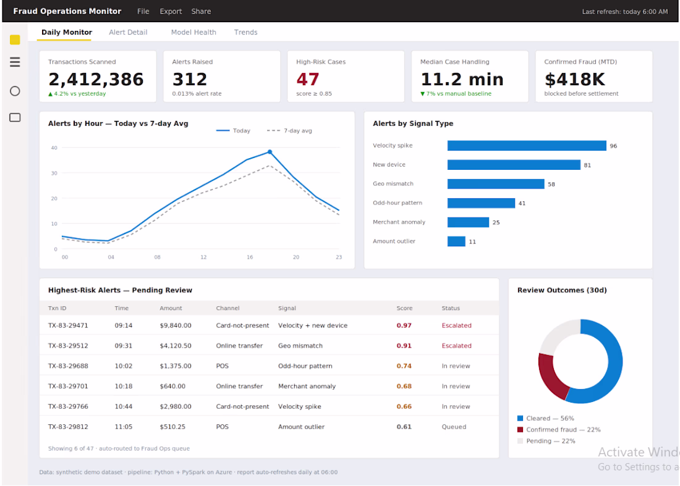Open the File menu

(143, 11)
